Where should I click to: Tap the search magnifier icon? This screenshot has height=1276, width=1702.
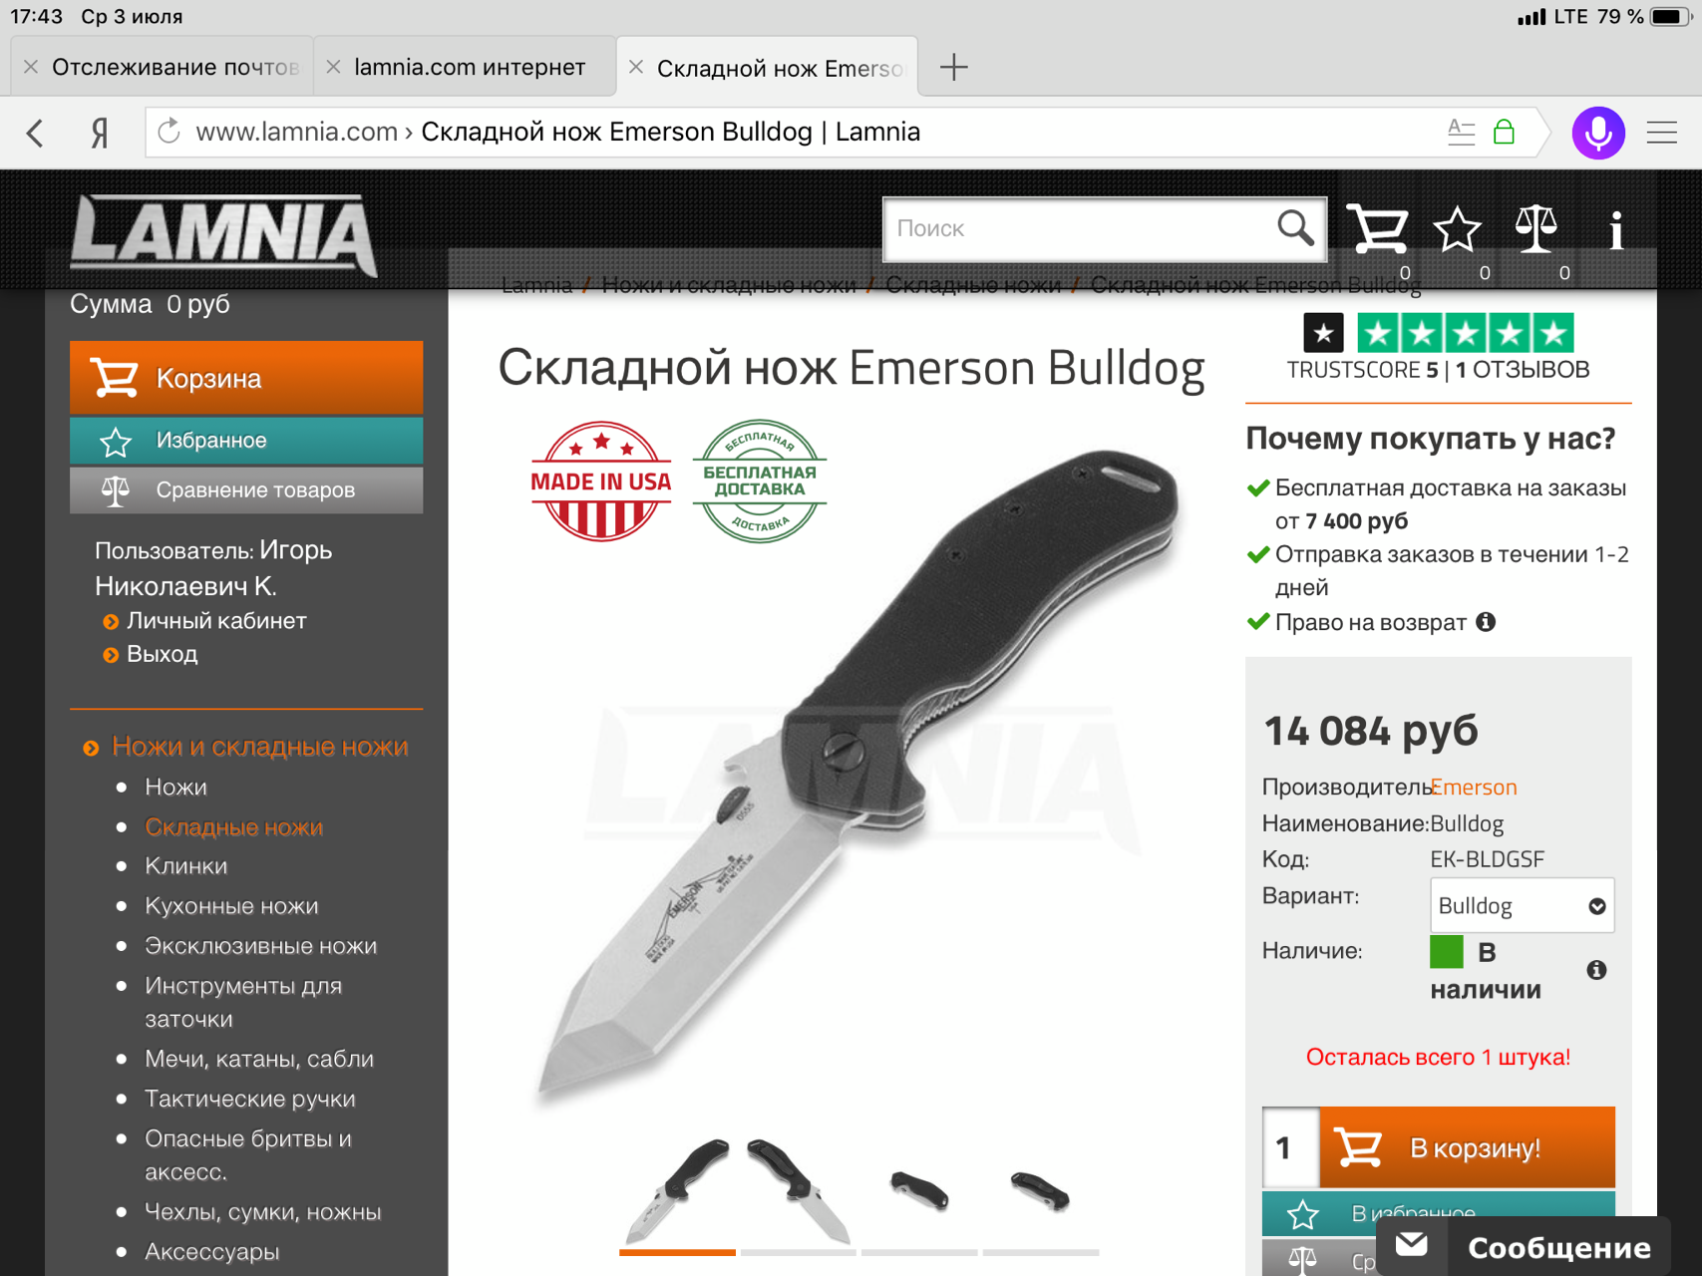1295,228
